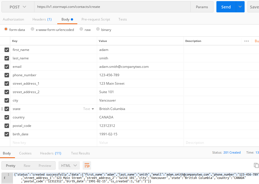Disable the email parameter checkbox

point(7,67)
